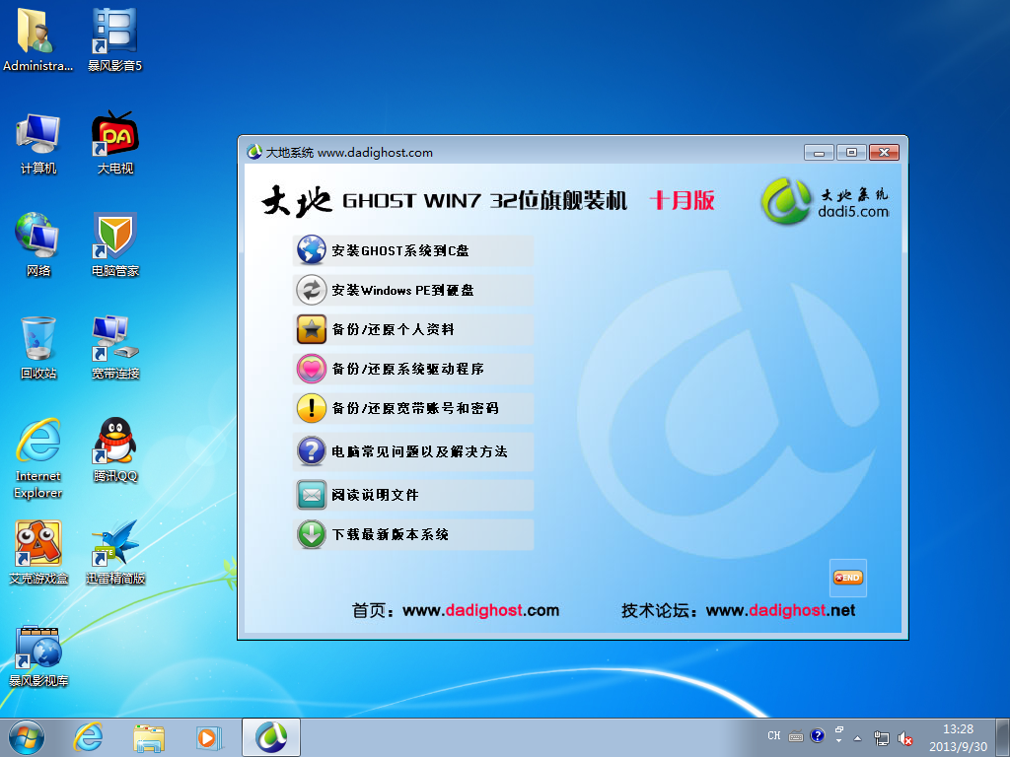Click the refresh arrows icon for Windows PE install

[x=311, y=290]
